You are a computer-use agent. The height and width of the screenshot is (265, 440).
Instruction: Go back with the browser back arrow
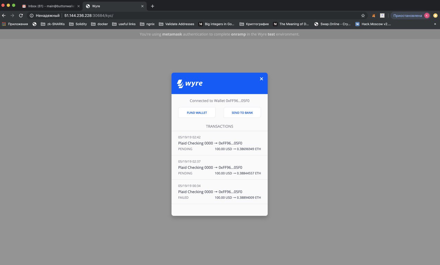point(4,15)
